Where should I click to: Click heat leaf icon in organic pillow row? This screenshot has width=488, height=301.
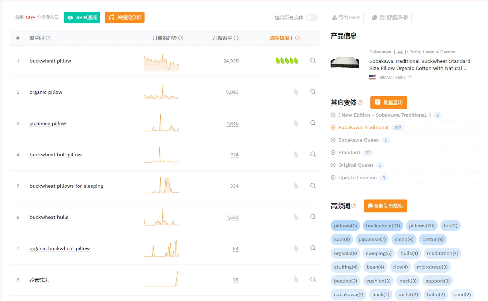pyautogui.click(x=296, y=92)
